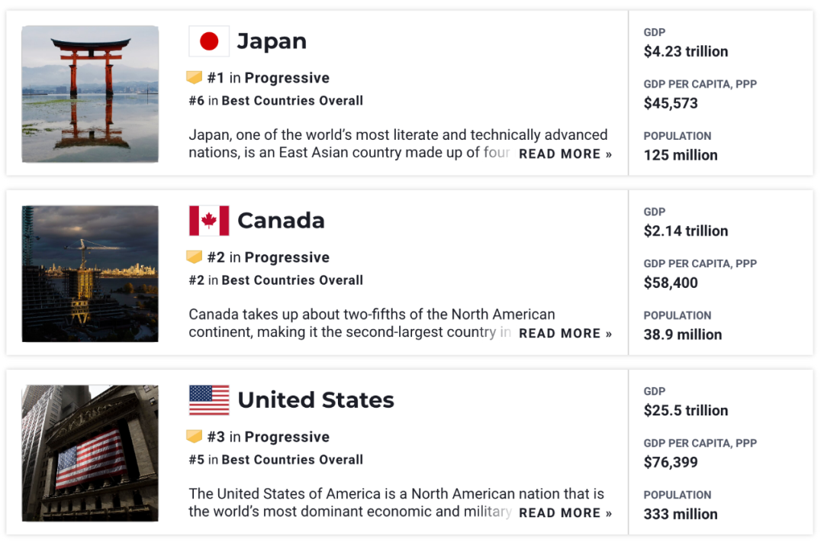The width and height of the screenshot is (824, 543).
Task: Open the United States flag building photo
Action: pyautogui.click(x=90, y=453)
